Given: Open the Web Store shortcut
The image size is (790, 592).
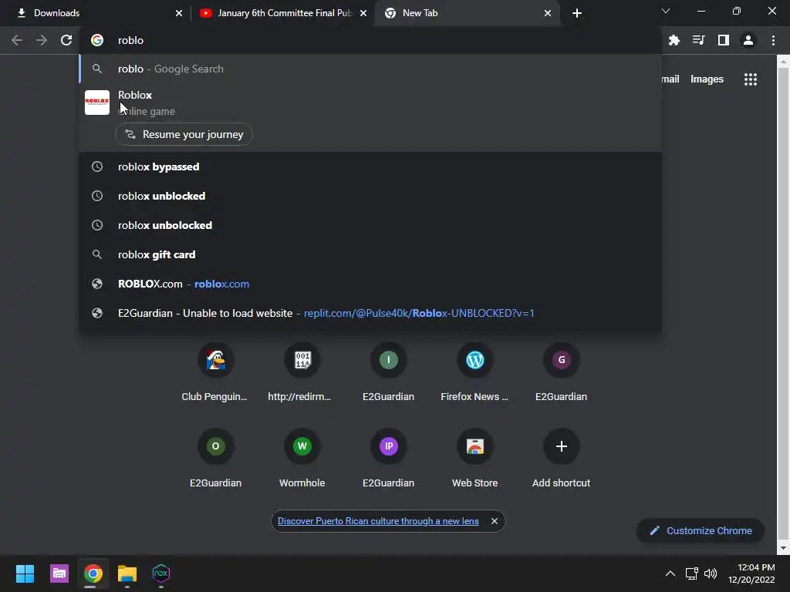Looking at the screenshot, I should pos(475,446).
